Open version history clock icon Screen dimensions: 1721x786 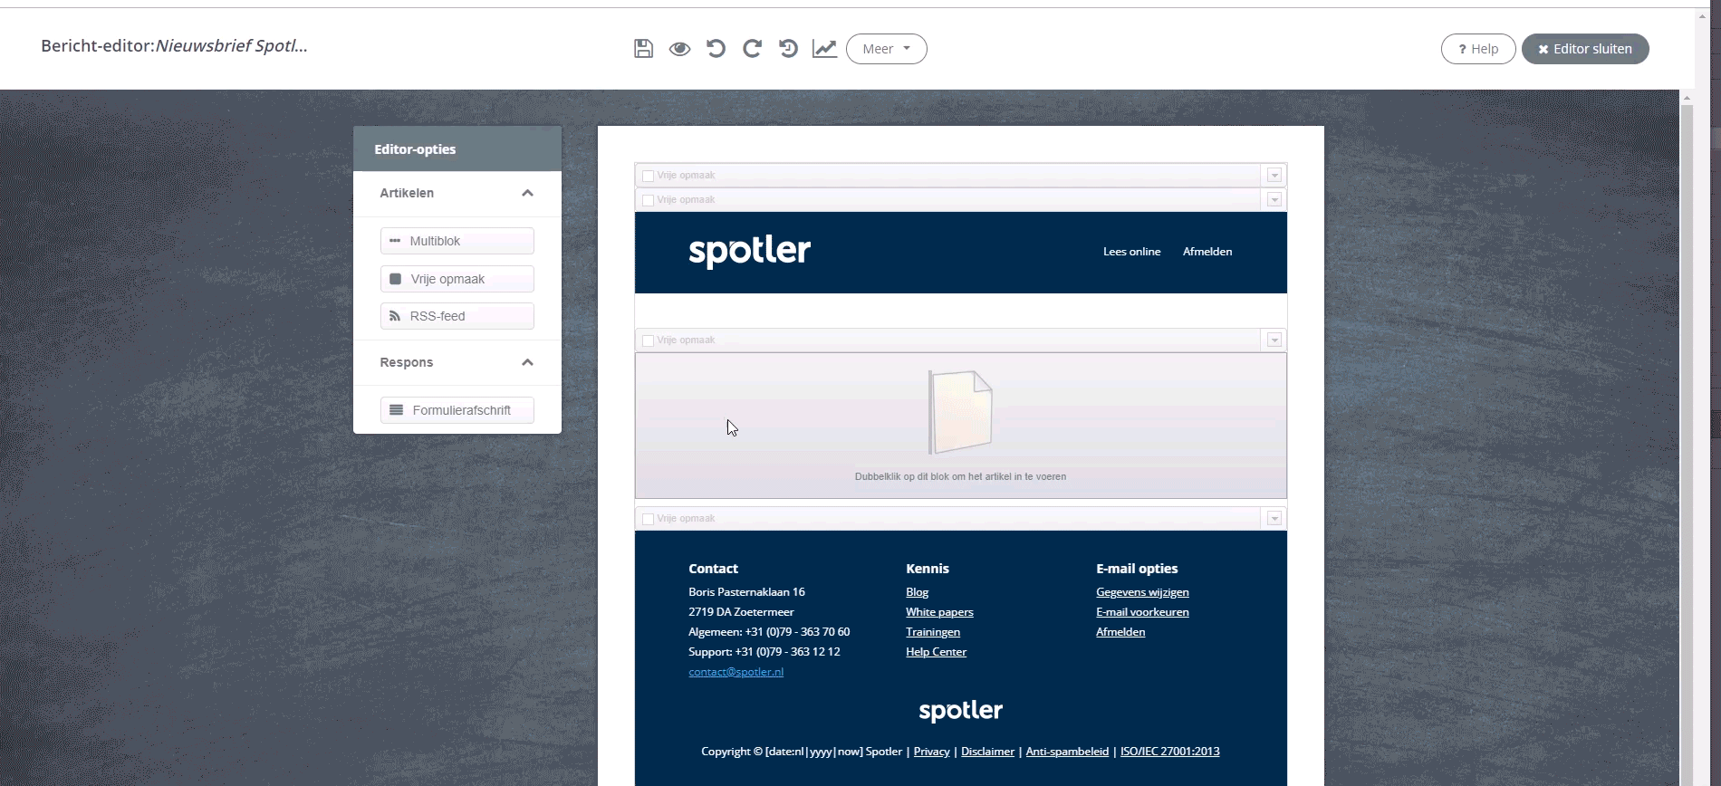click(x=788, y=49)
